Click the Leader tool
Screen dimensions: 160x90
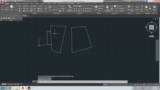62,8
